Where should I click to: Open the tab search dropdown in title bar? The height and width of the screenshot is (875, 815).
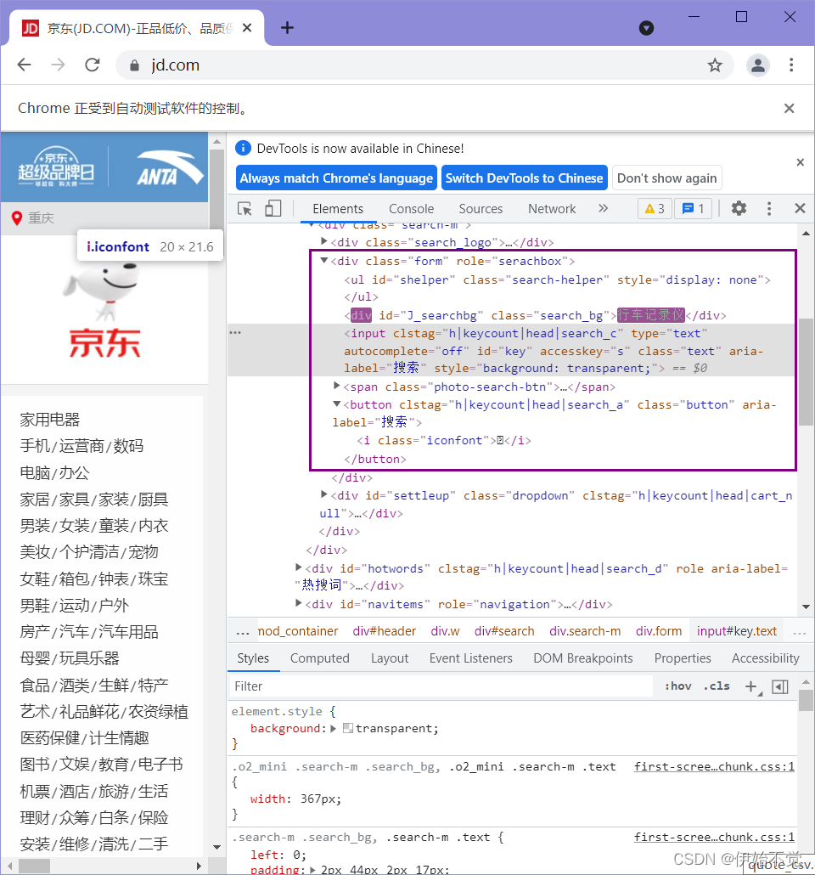coord(646,28)
